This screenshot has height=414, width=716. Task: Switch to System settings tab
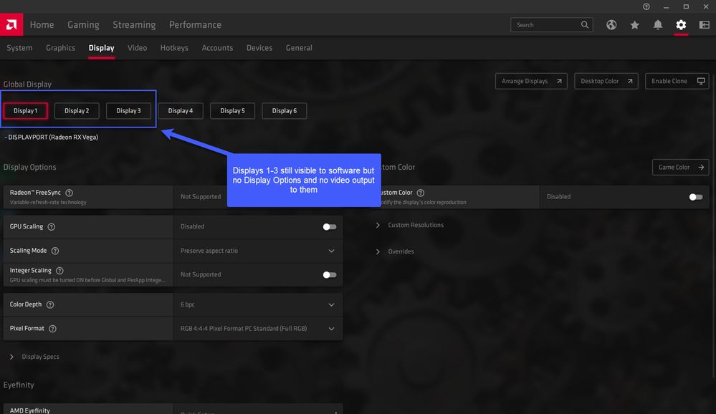[19, 48]
